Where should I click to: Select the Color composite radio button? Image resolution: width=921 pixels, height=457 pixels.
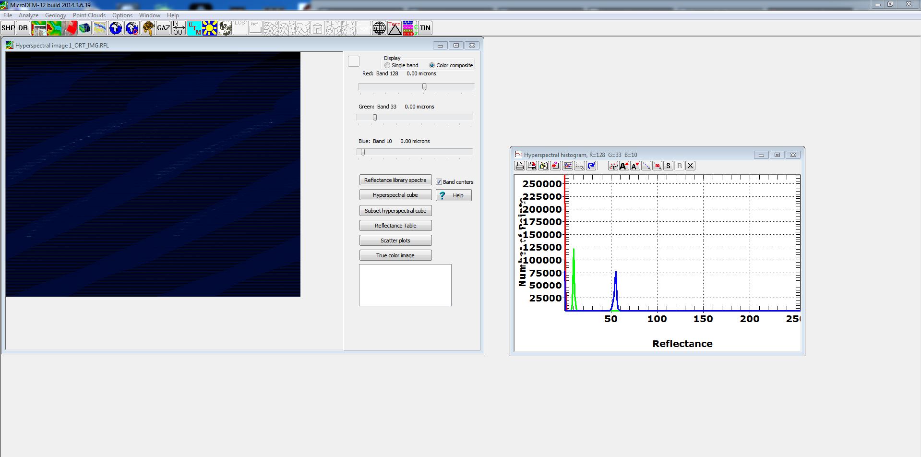432,66
